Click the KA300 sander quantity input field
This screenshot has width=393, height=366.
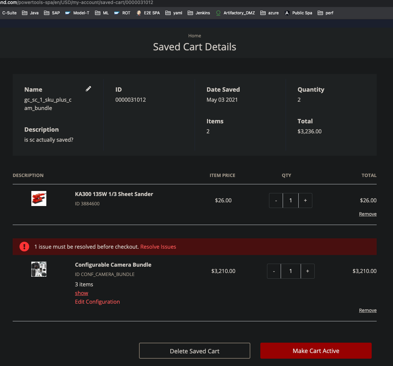(290, 200)
